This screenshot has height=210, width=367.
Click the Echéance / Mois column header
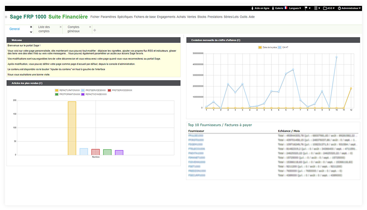[289, 131]
